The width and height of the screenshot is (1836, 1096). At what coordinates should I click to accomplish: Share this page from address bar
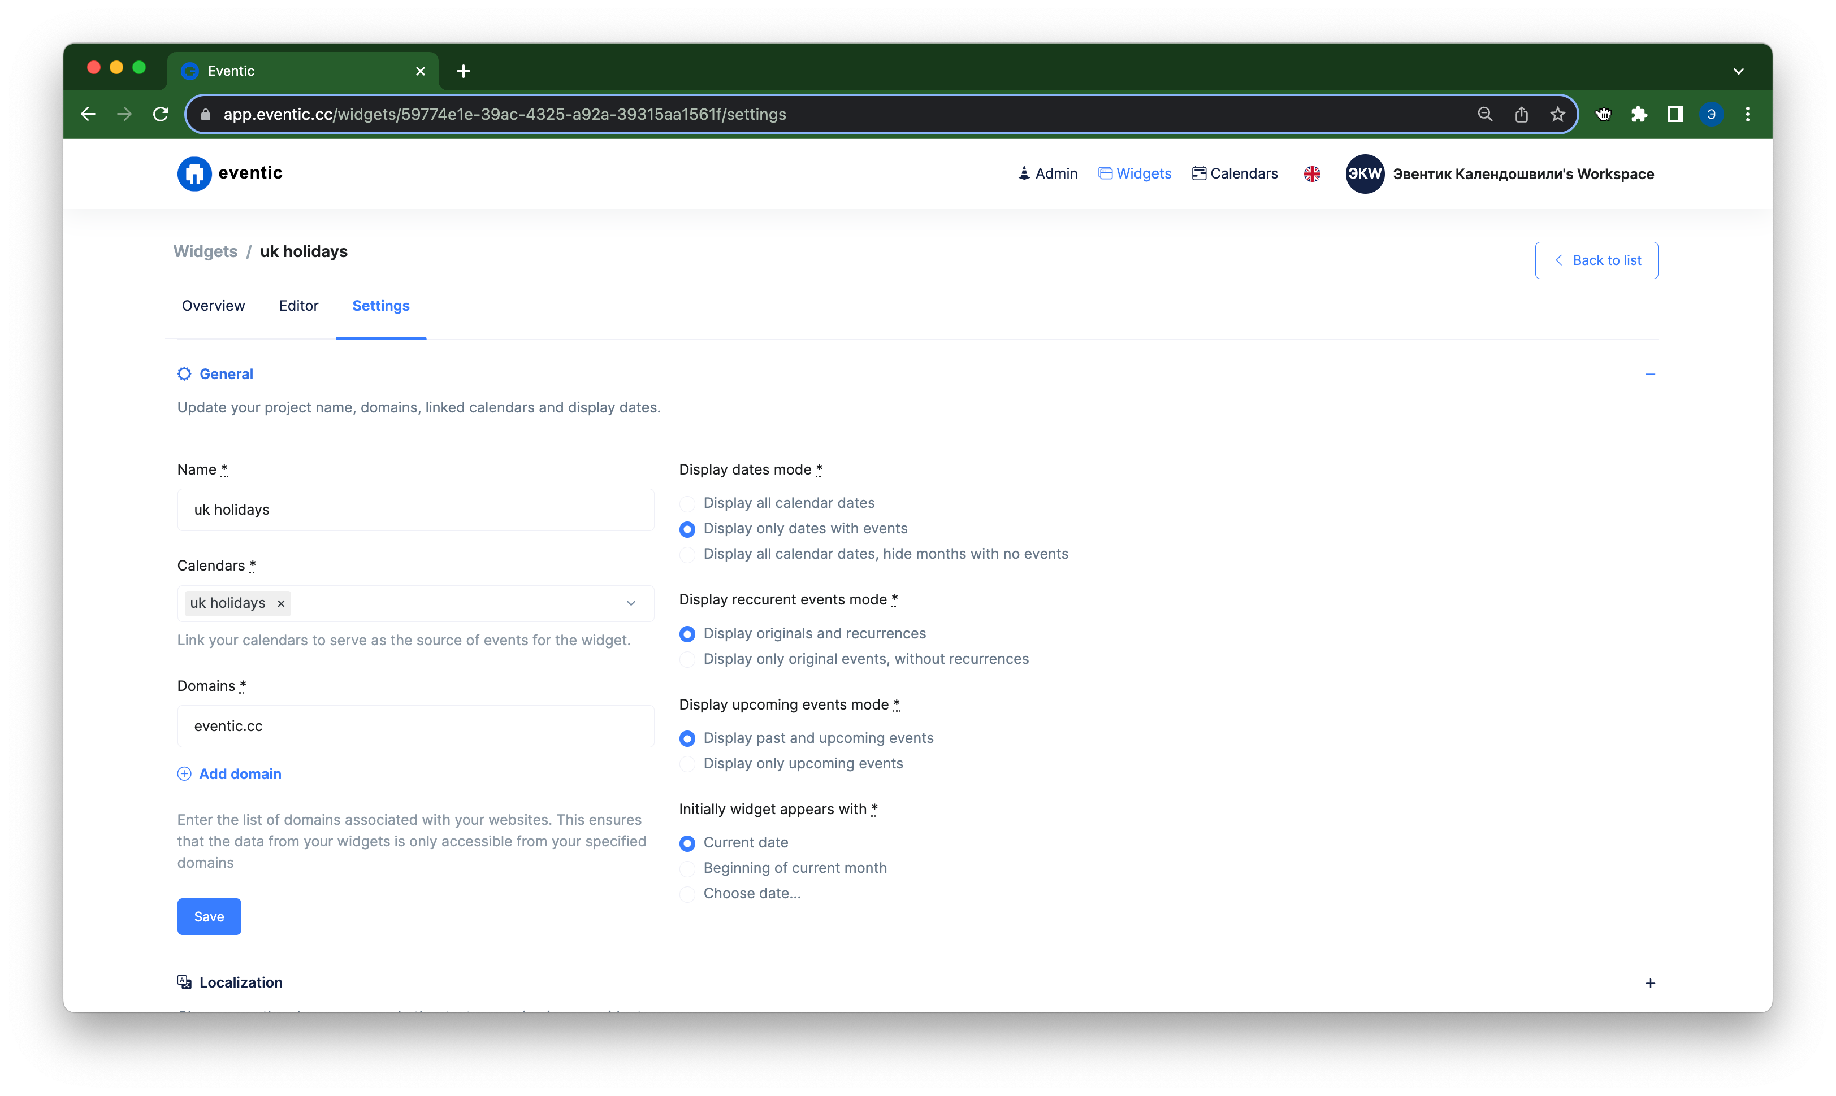coord(1521,115)
